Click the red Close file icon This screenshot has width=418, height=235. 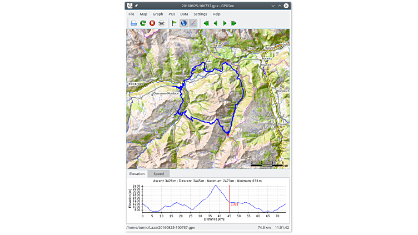pyautogui.click(x=152, y=23)
